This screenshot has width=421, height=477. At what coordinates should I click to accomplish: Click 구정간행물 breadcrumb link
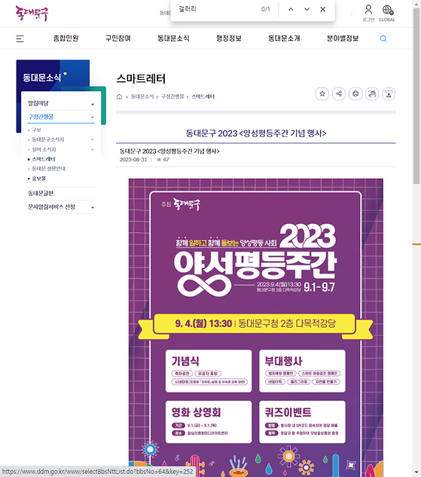click(x=172, y=96)
